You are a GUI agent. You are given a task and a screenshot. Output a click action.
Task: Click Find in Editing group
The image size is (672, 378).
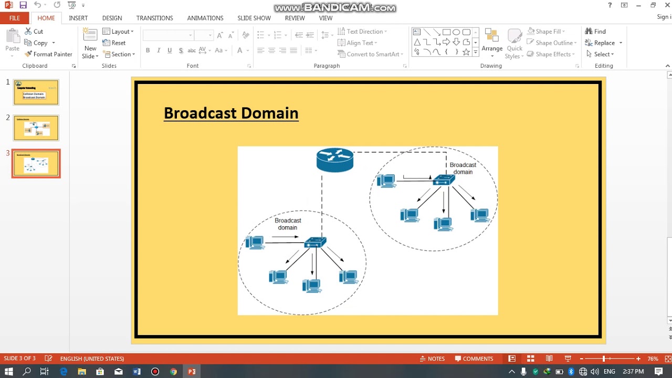click(x=596, y=31)
